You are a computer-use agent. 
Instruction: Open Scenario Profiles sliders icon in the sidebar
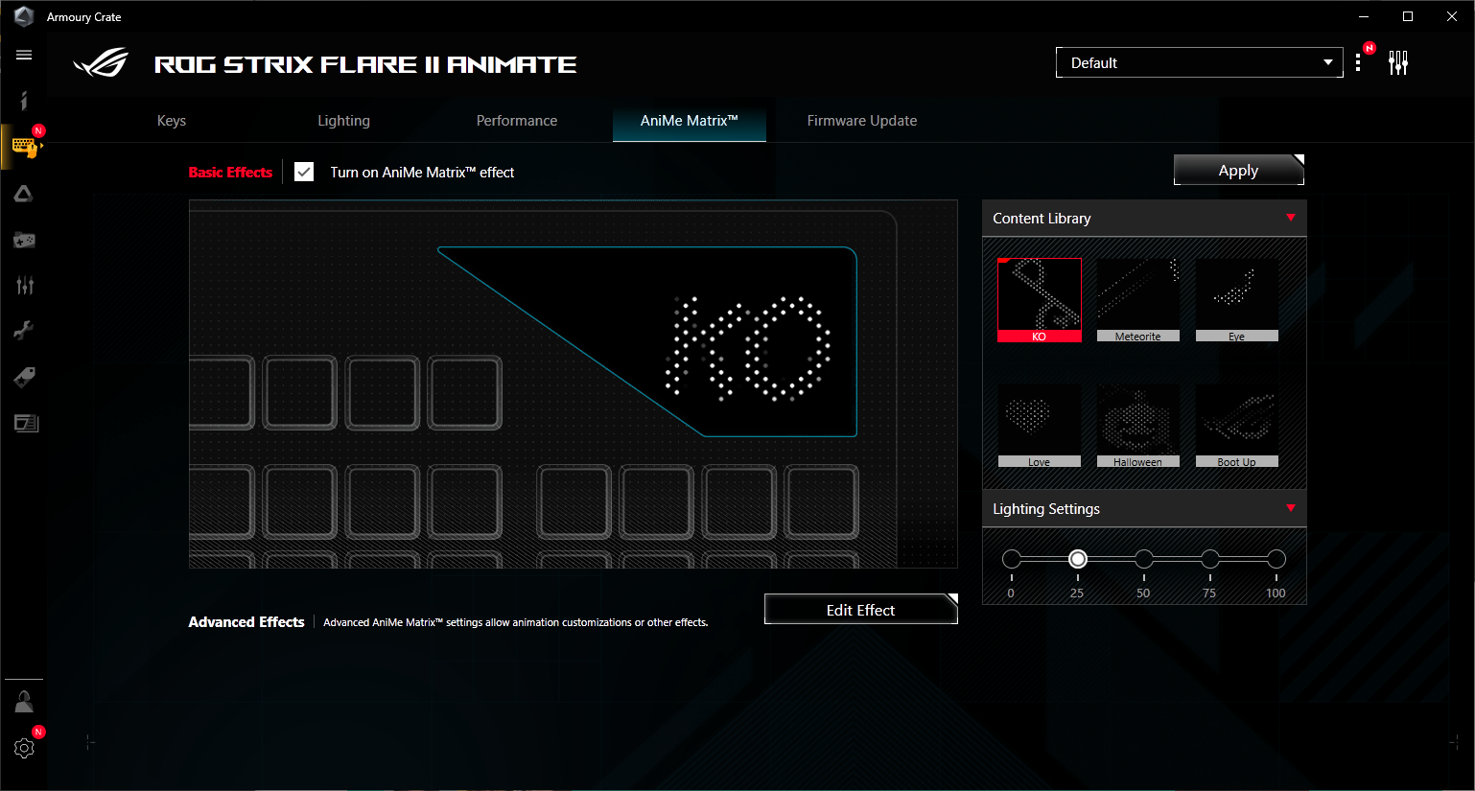[25, 285]
